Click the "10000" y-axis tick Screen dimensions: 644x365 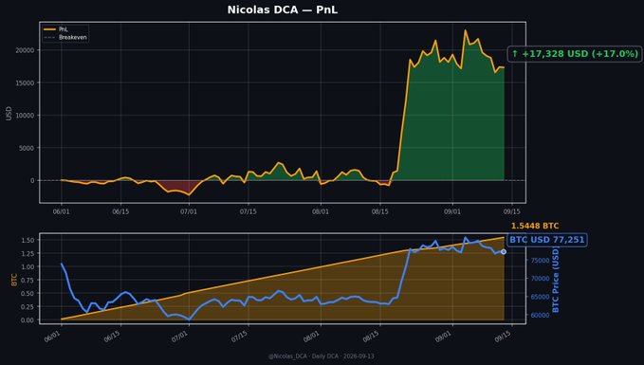pos(26,116)
